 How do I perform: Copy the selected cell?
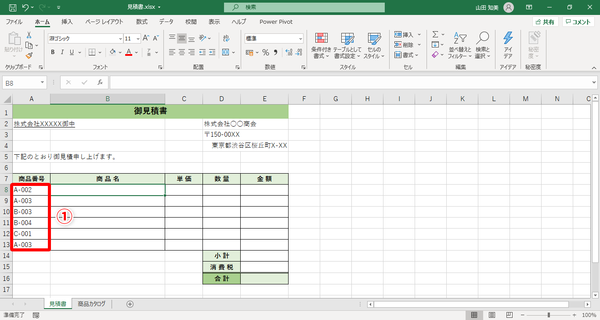(29, 45)
